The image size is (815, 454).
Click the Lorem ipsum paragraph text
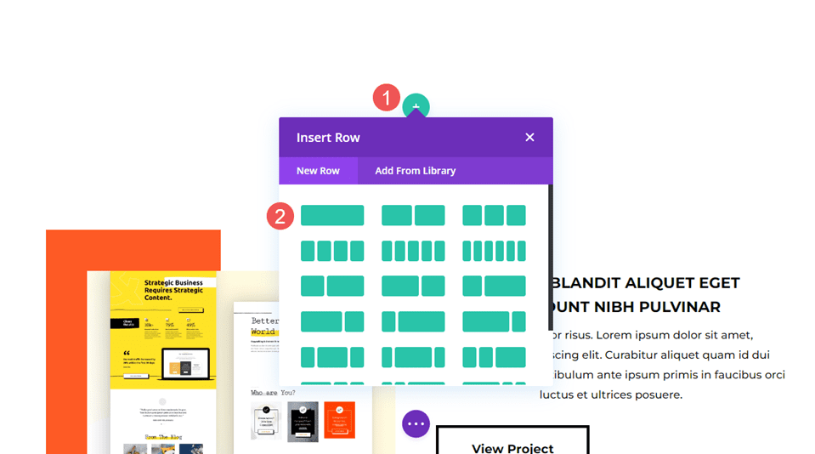663,365
